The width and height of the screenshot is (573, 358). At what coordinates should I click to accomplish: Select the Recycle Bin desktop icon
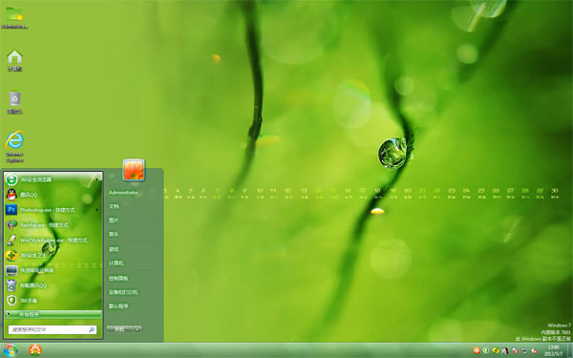pyautogui.click(x=14, y=102)
